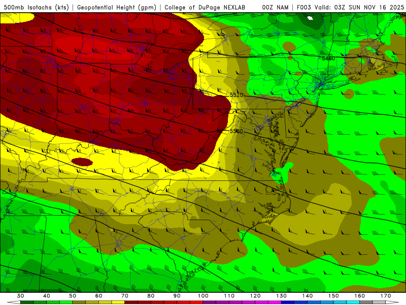This screenshot has width=406, height=305.
Task: Pick the dark maroon swatch just after 70
Action: 131,302
